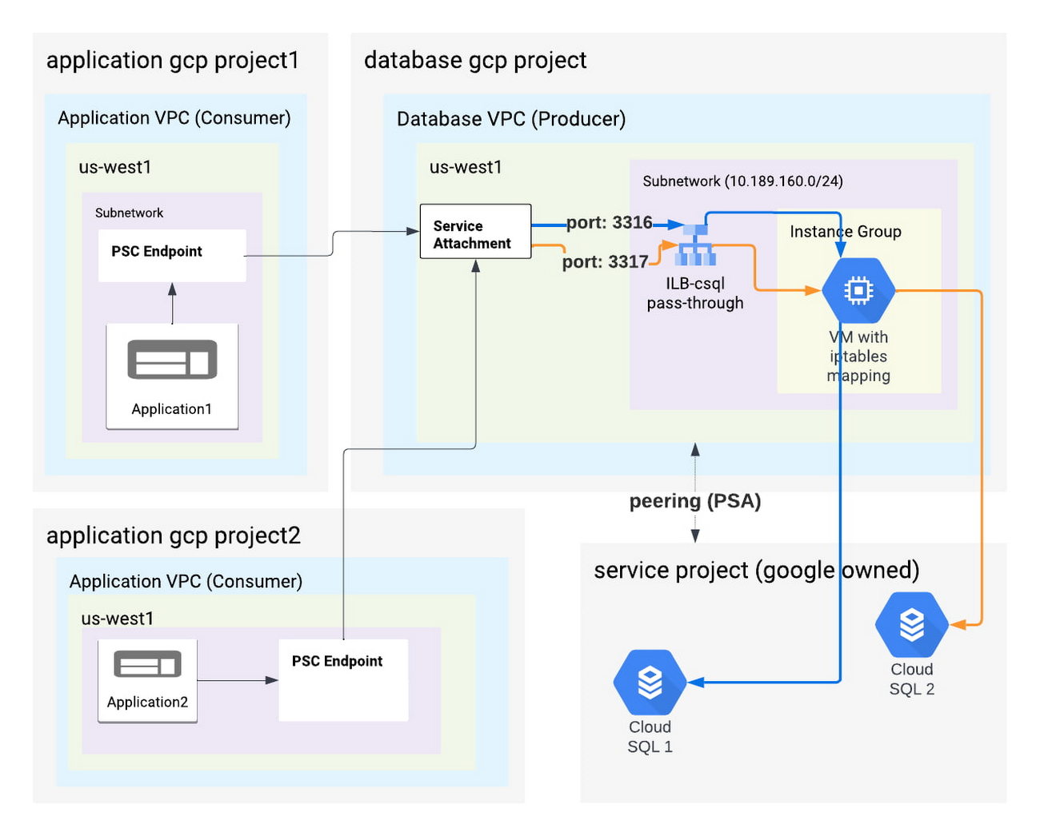Select the Cloud SQL 2 hexagon icon

[912, 624]
